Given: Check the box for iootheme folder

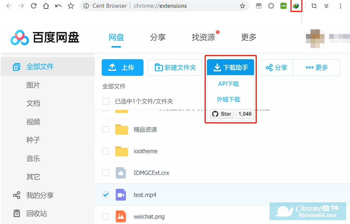Looking at the screenshot, I should [106, 151].
